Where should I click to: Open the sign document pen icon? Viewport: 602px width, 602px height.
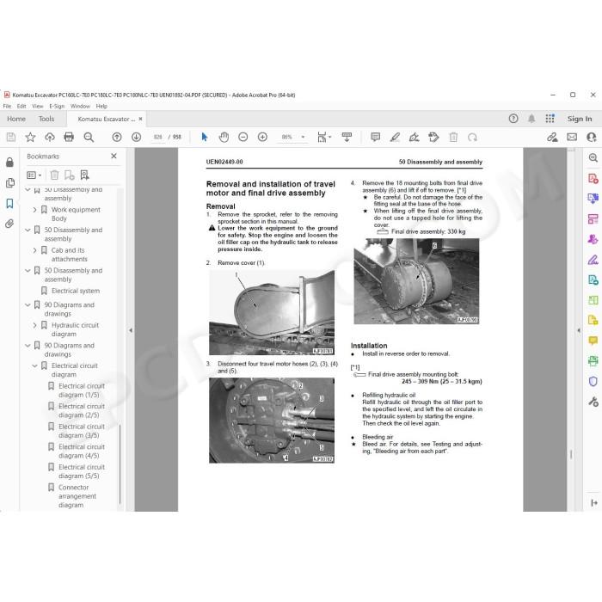point(414,137)
